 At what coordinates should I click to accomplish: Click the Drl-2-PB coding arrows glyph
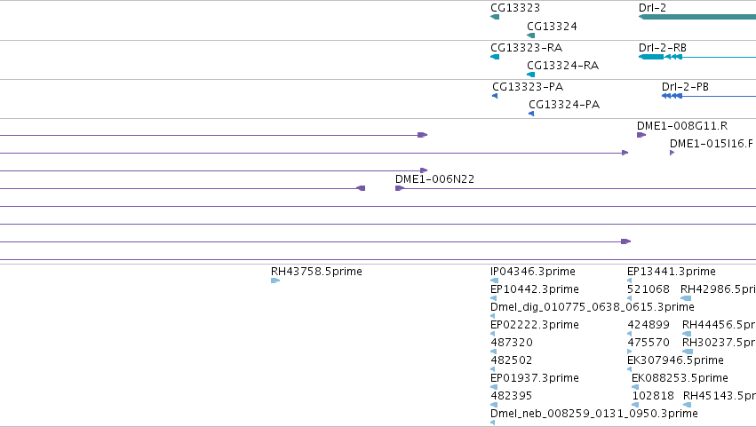(672, 96)
